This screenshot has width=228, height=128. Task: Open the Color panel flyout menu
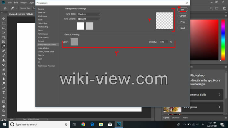226,16
